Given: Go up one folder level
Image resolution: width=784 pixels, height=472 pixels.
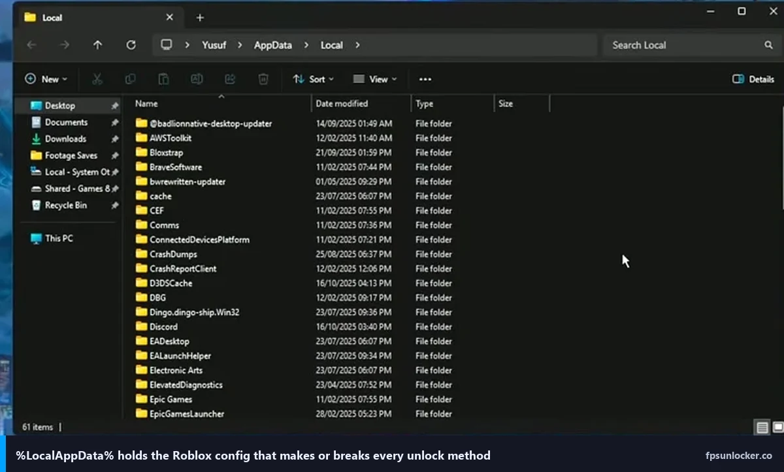Looking at the screenshot, I should (x=97, y=45).
